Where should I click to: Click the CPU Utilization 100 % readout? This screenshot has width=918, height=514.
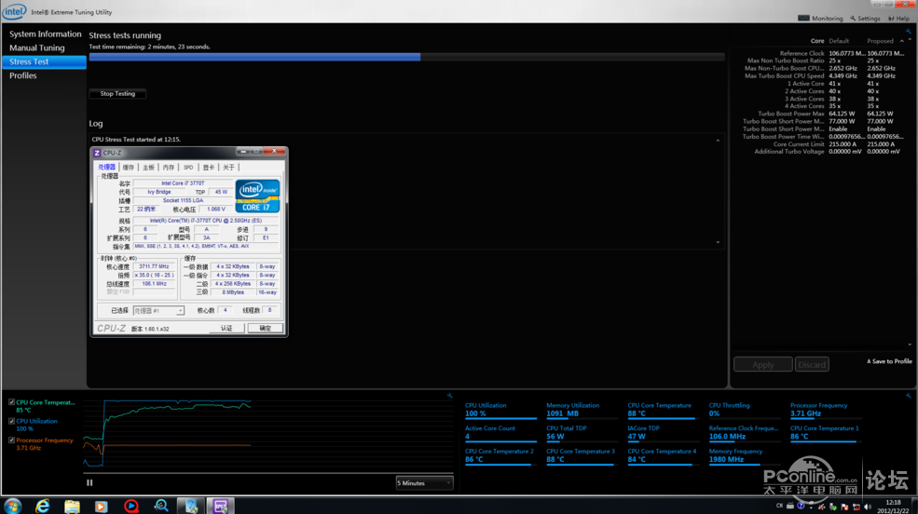(500, 410)
